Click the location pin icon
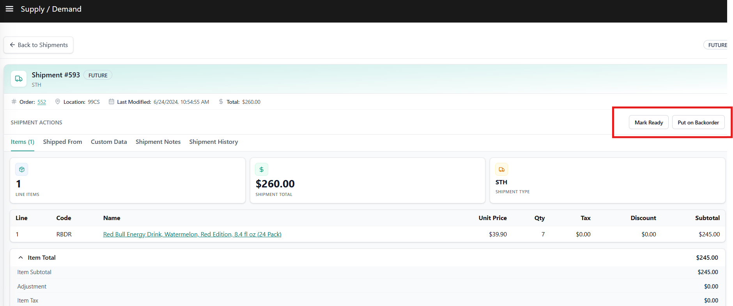 tap(58, 101)
